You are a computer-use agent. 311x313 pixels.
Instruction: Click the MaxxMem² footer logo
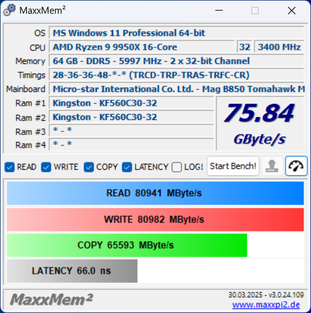(x=52, y=299)
